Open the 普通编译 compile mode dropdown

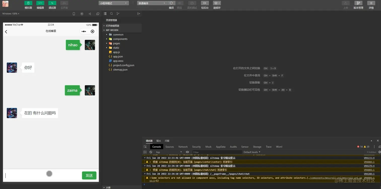click(x=152, y=3)
